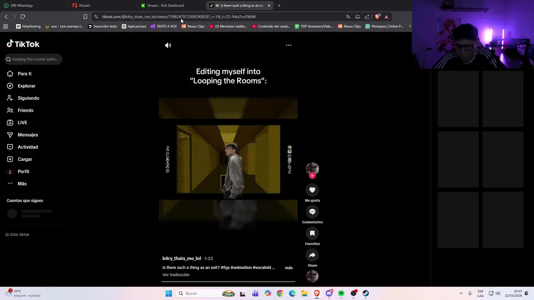Screen dimensions: 534x300
Task: Open the spinning sound disc thumbnail
Action: coord(312,276)
